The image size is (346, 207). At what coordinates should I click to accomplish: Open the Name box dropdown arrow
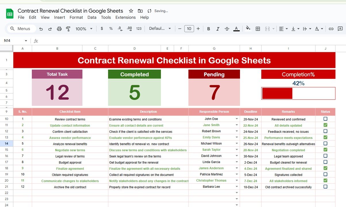[x=26, y=41]
